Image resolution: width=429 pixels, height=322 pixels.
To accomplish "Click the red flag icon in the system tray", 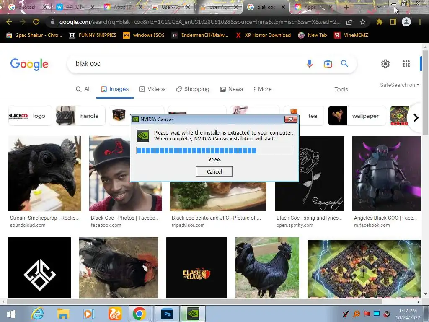I will click(367, 314).
